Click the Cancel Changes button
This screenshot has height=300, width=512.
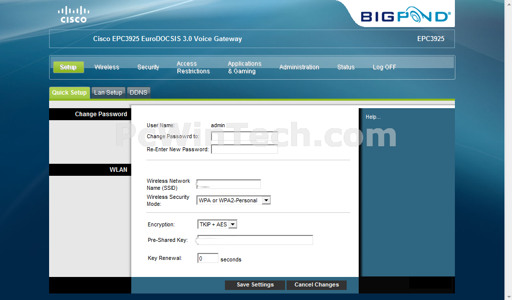coord(317,284)
